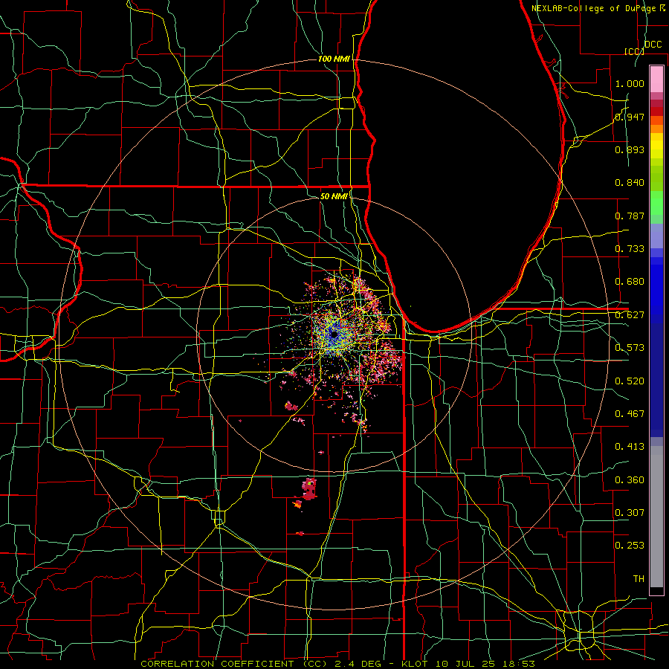Select the 0.573 scale value

coord(630,348)
